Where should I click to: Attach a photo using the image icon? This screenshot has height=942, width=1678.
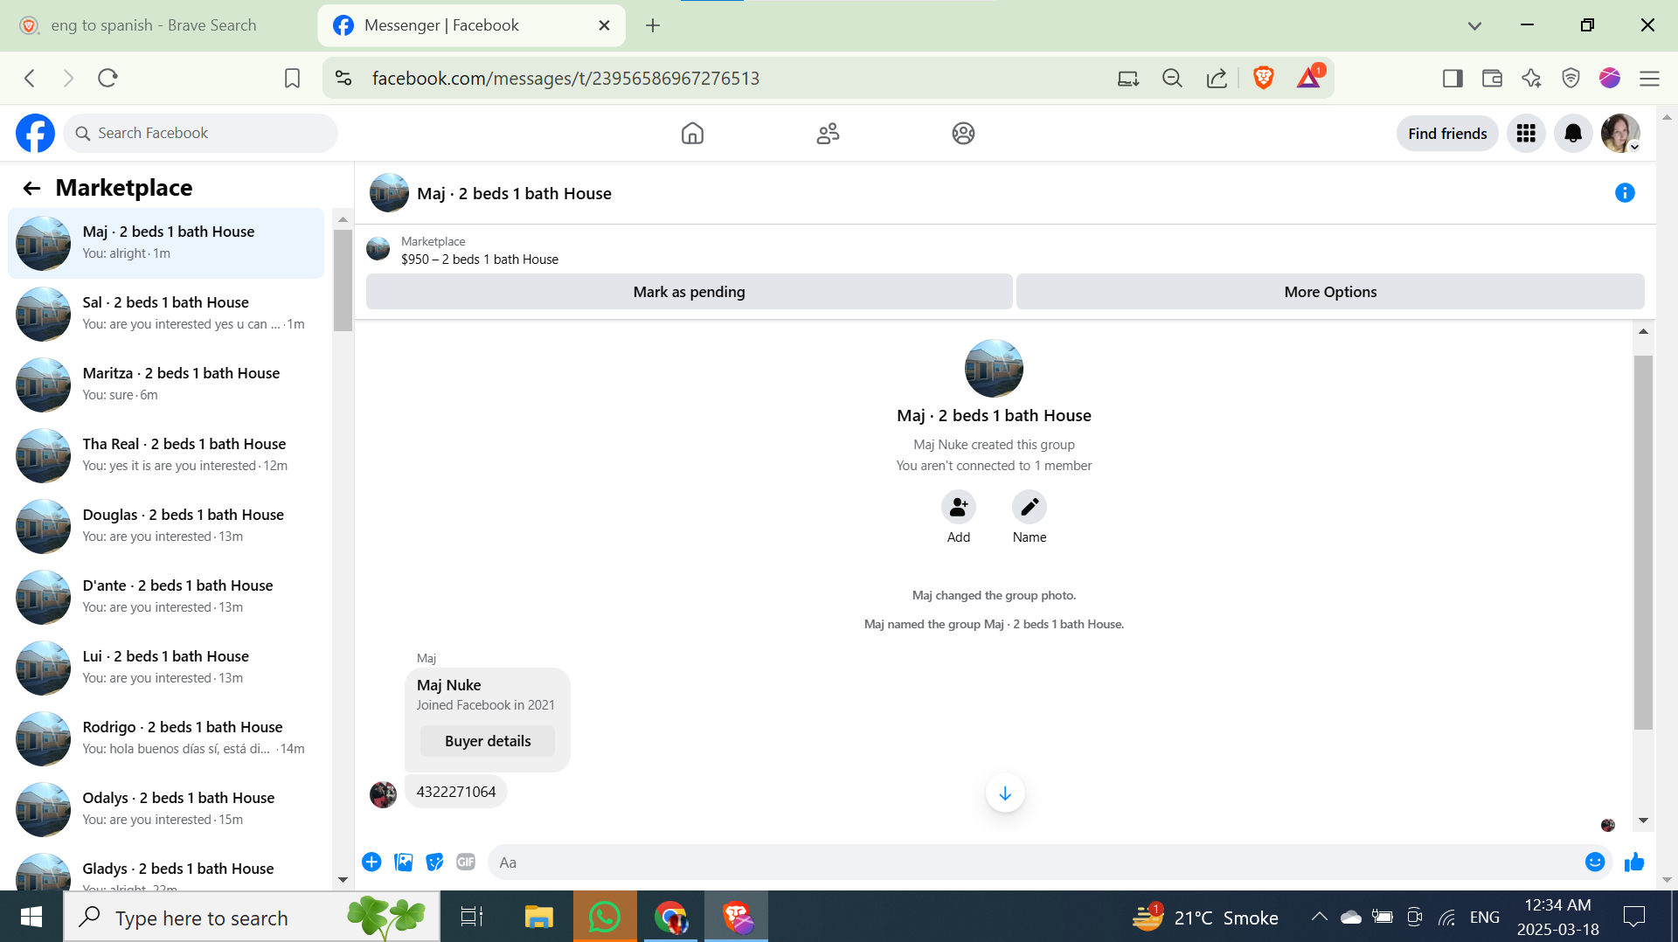403,862
